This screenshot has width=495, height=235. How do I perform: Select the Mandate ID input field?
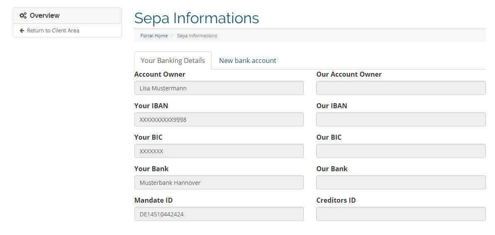pyautogui.click(x=219, y=214)
